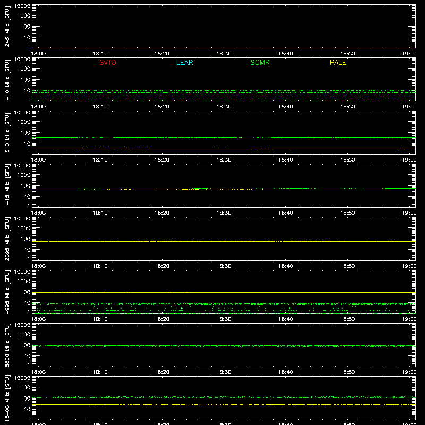Click 18:10 tick under the 2695 MHz panel

[100, 266]
